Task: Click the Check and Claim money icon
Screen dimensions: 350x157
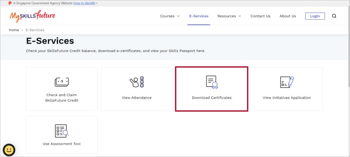Action: (62, 82)
